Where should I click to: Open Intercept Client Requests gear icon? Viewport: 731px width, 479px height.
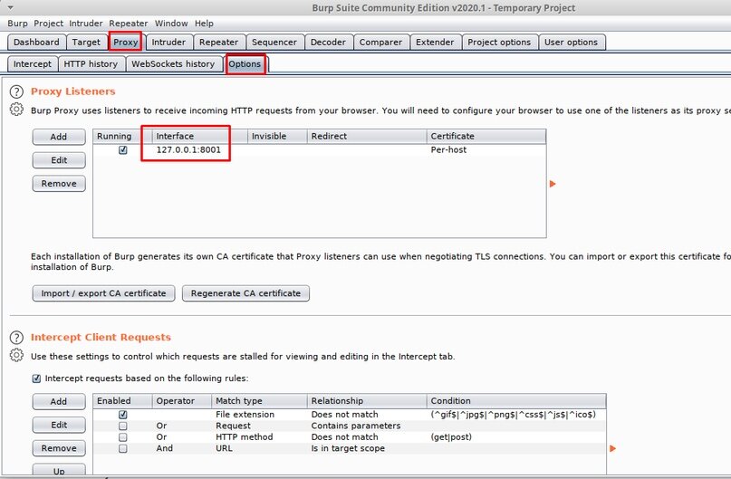tap(16, 356)
